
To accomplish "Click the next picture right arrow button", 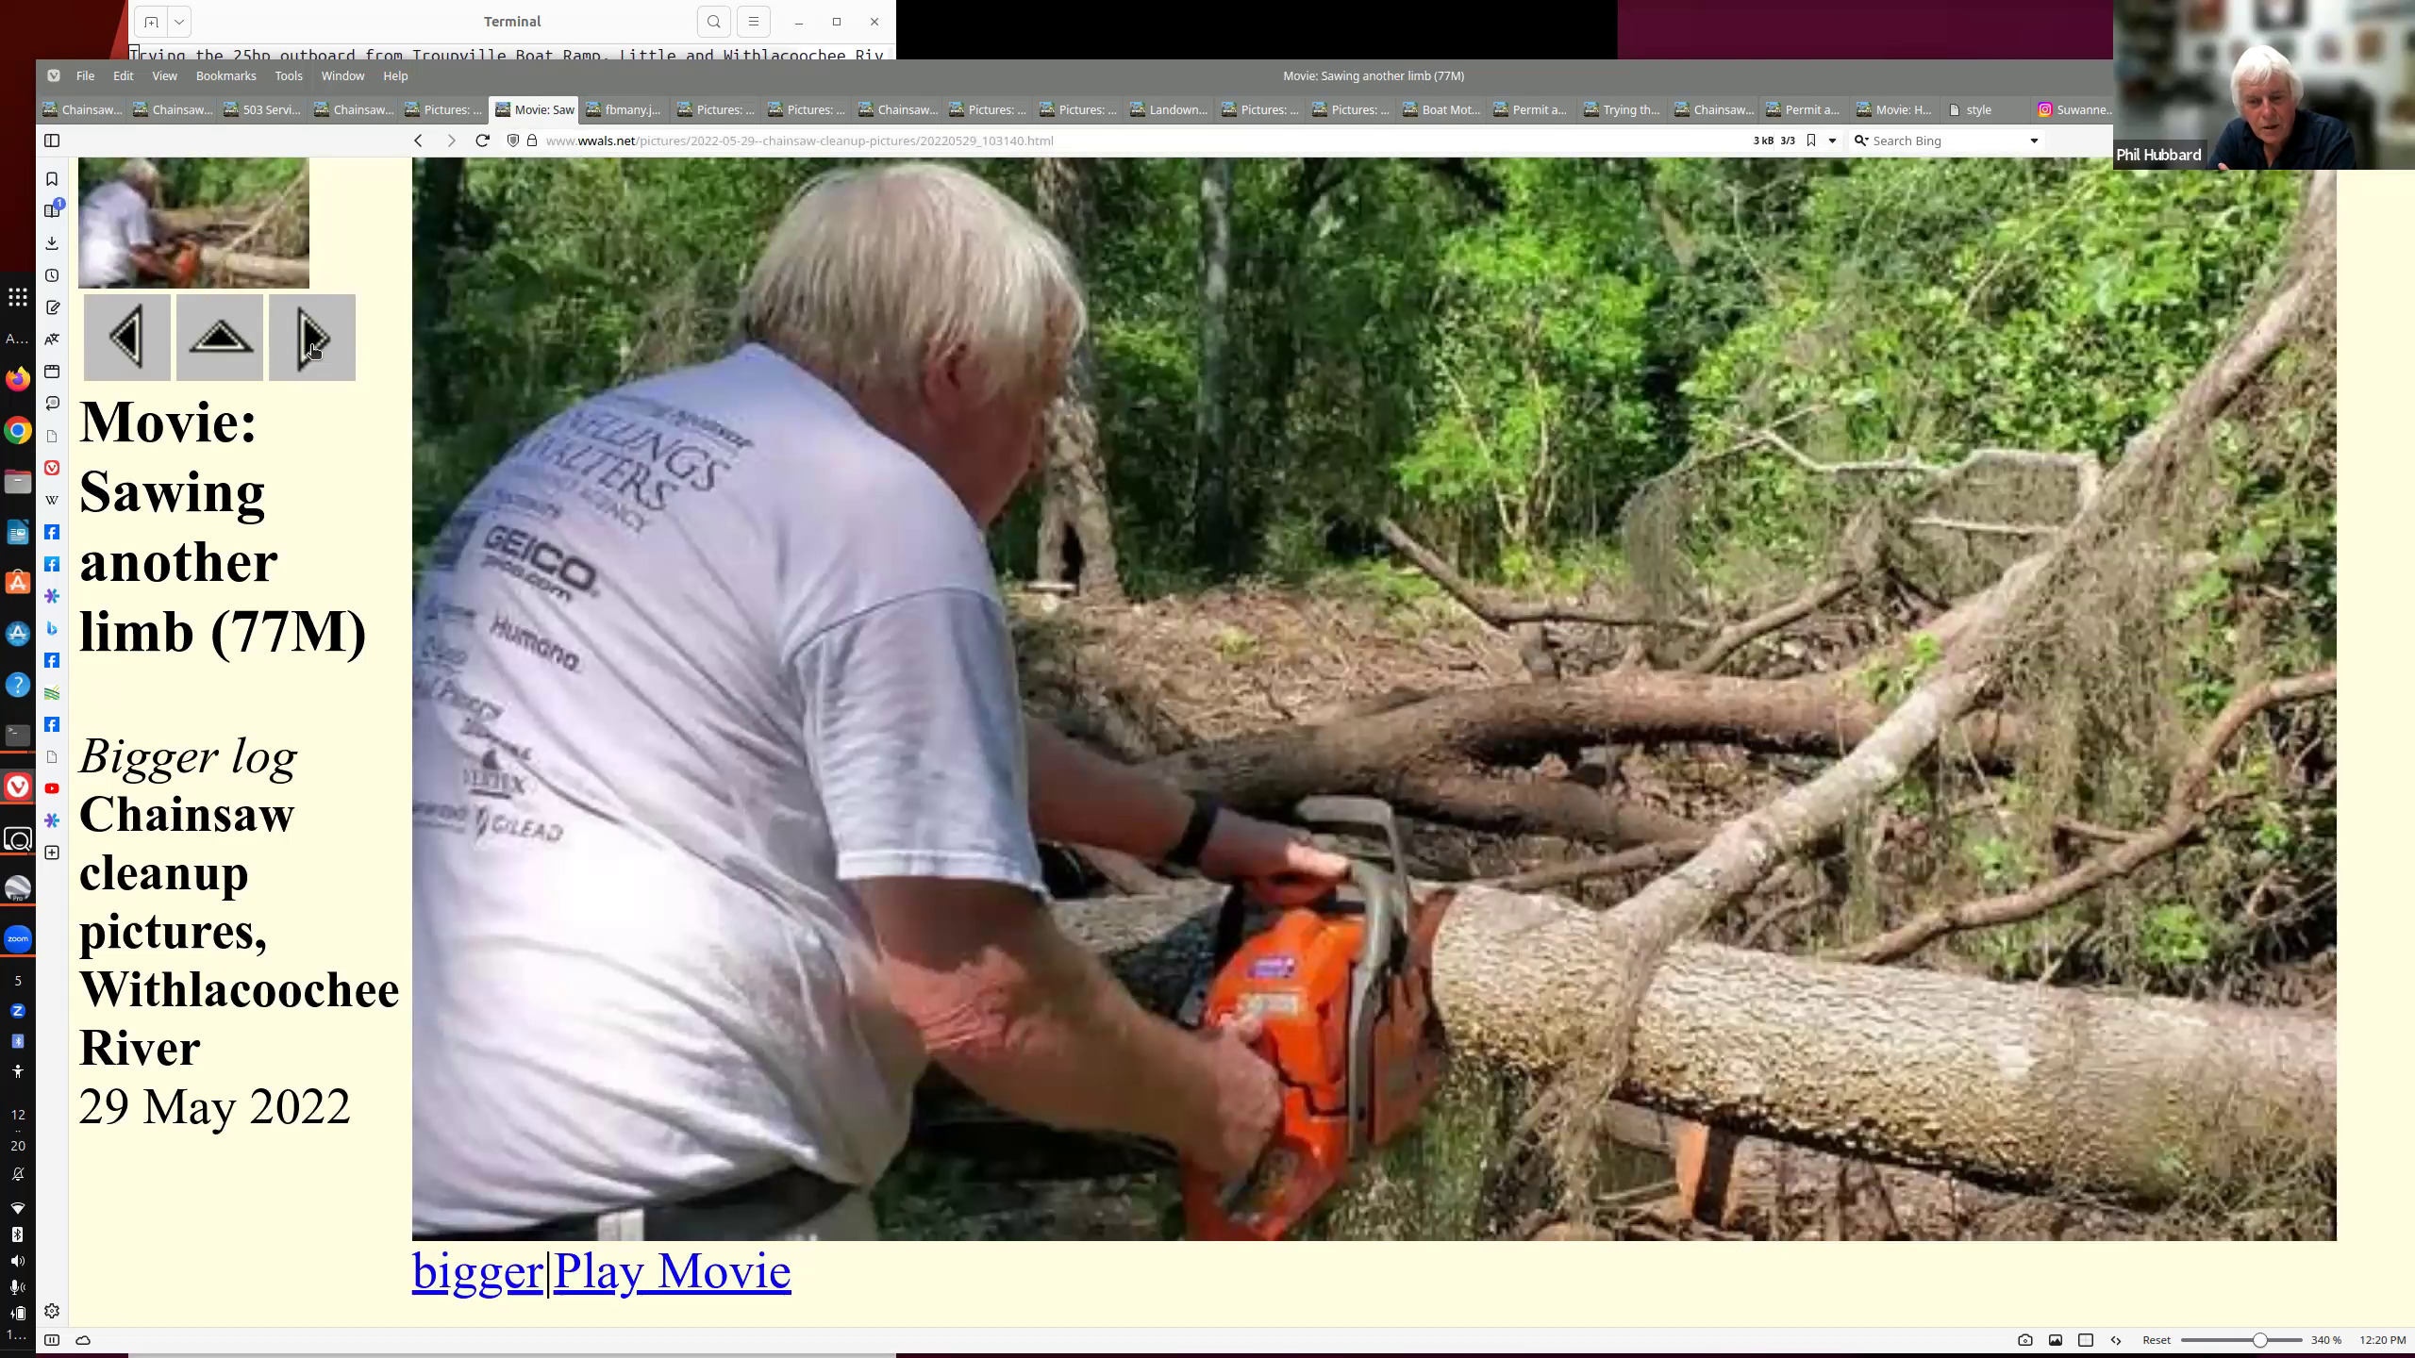I will [x=312, y=338].
